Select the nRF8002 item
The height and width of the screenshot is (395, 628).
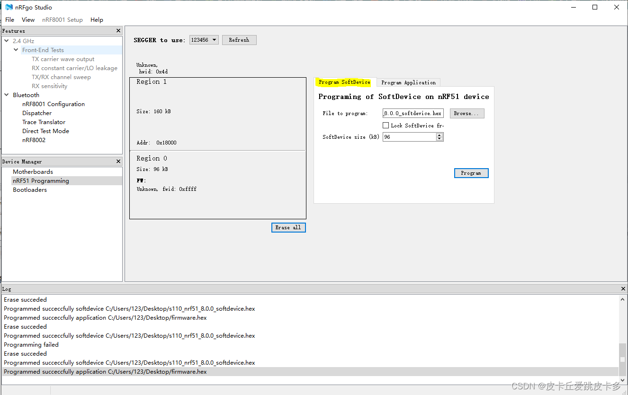(x=34, y=140)
